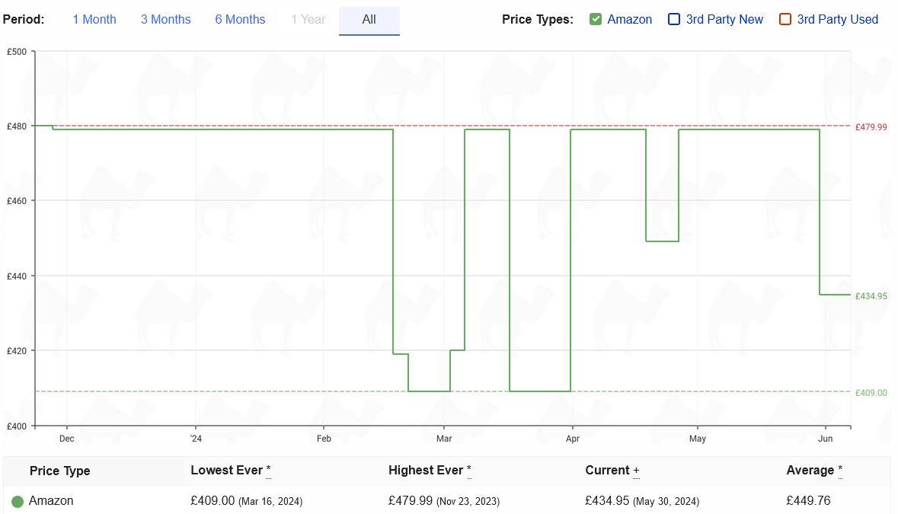Click the Amazon price type label
The image size is (898, 514).
click(x=629, y=20)
